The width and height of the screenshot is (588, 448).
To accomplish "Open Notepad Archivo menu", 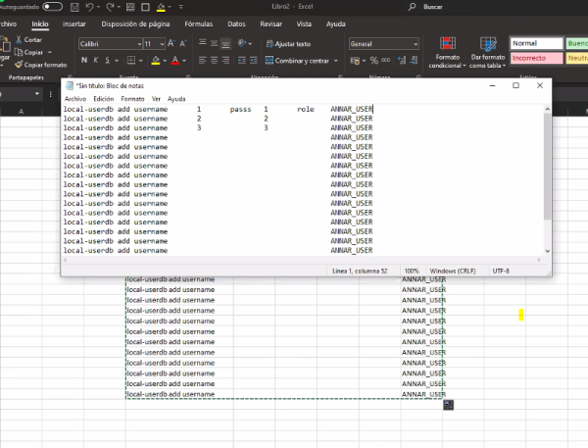I will tap(75, 99).
